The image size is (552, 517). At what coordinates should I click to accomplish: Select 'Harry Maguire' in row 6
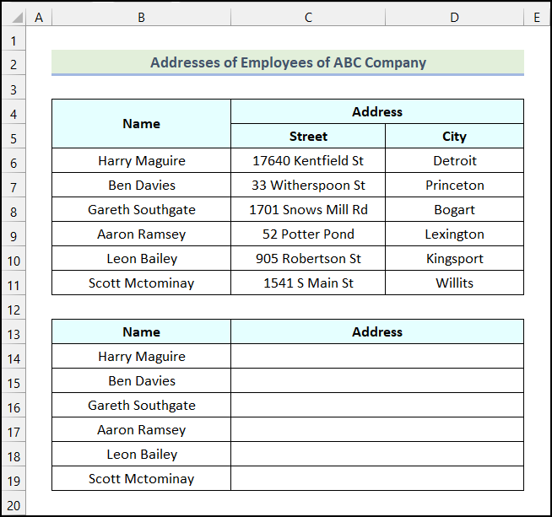(141, 160)
